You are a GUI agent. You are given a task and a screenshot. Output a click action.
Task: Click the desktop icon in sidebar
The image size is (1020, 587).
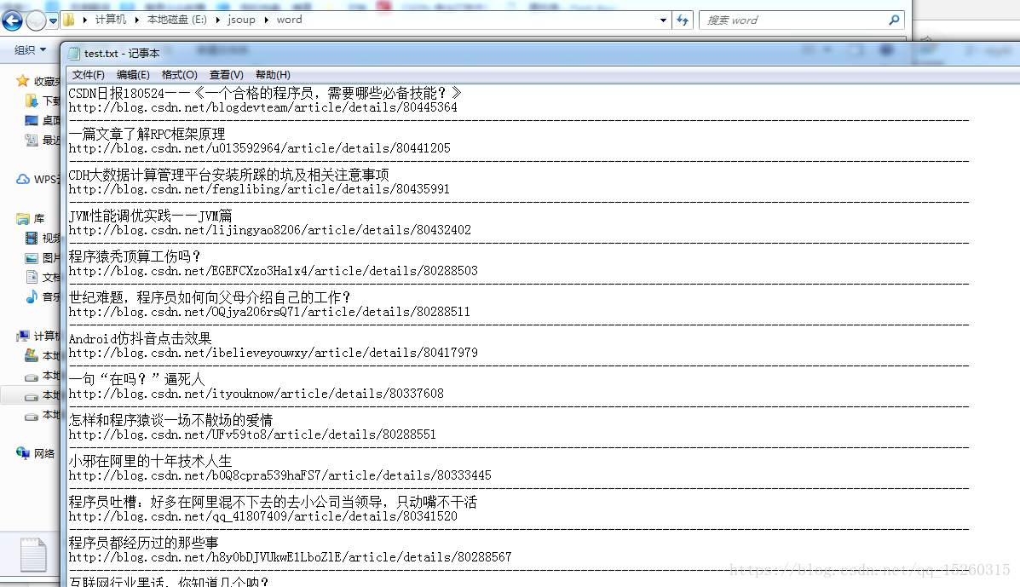coord(32,120)
